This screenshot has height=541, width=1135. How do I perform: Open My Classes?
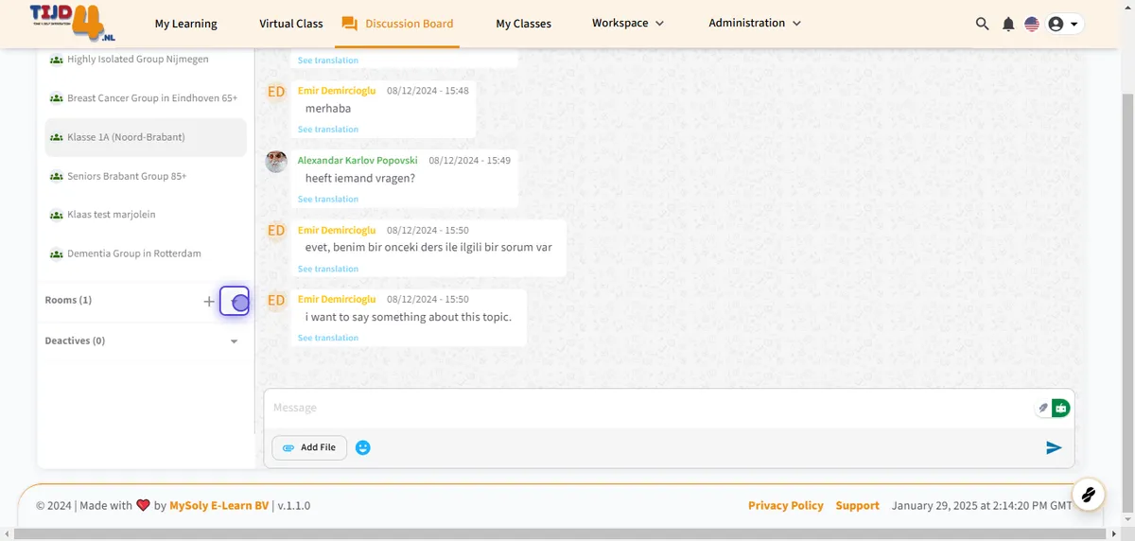523,24
